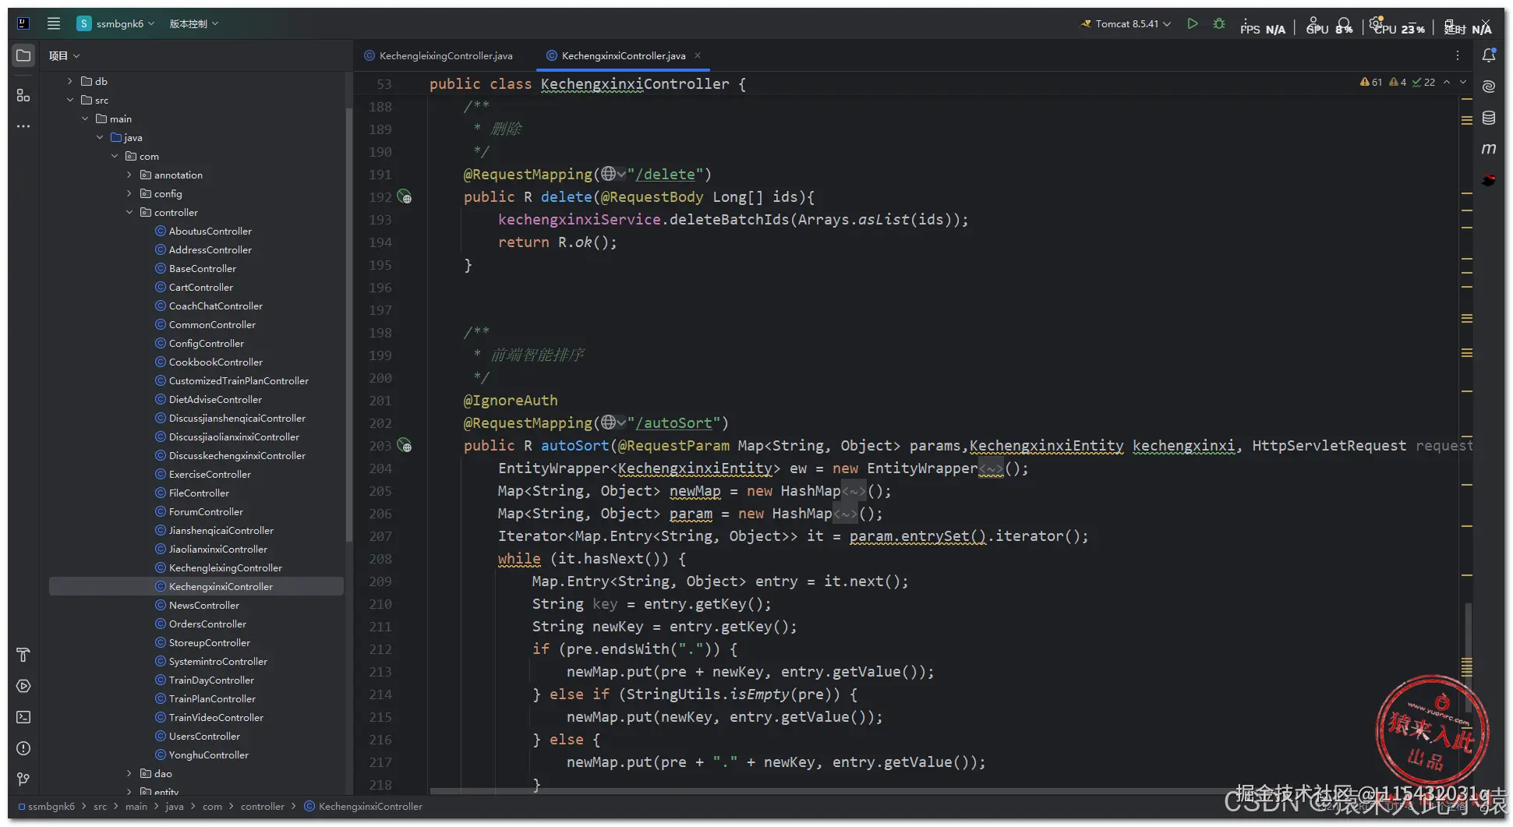Click gutter icon on line 203

tap(405, 445)
